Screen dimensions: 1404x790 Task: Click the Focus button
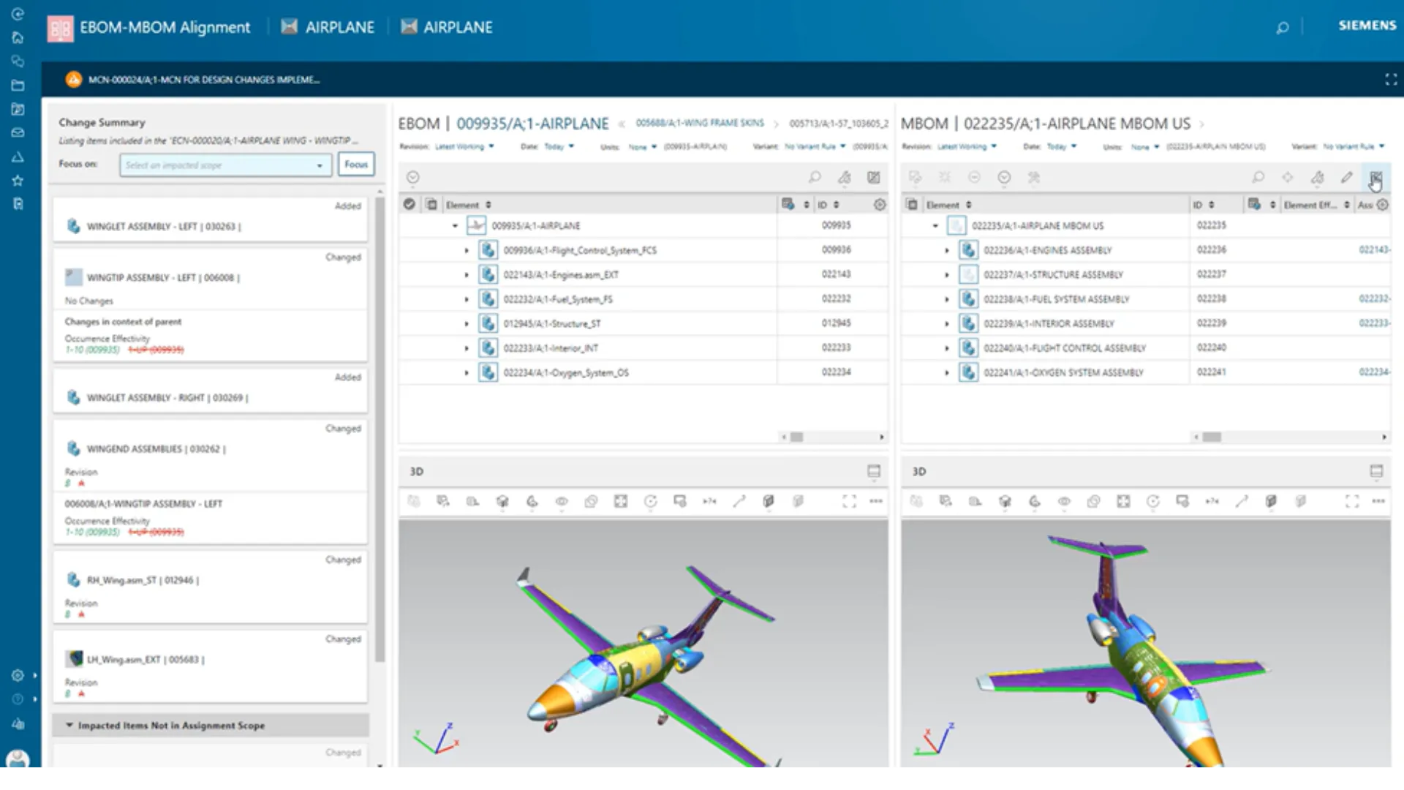(356, 165)
